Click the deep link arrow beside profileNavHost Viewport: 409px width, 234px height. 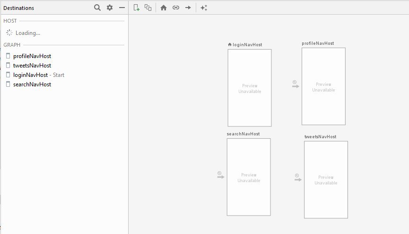click(x=296, y=84)
